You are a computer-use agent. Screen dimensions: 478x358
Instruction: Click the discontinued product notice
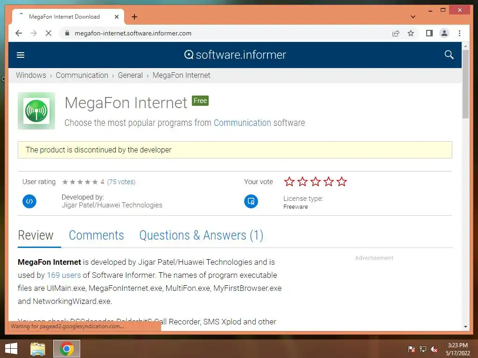pos(235,150)
